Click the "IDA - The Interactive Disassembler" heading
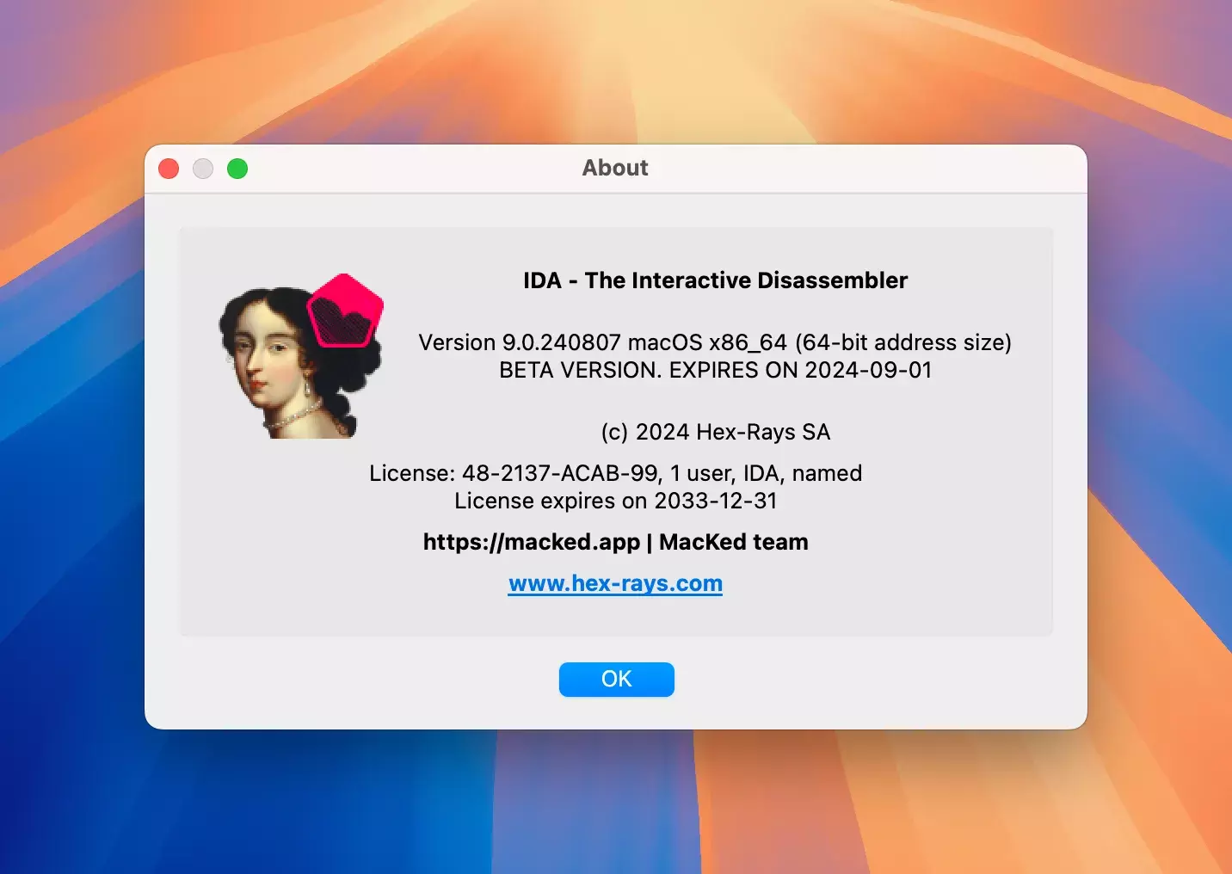This screenshot has height=874, width=1232. click(715, 280)
